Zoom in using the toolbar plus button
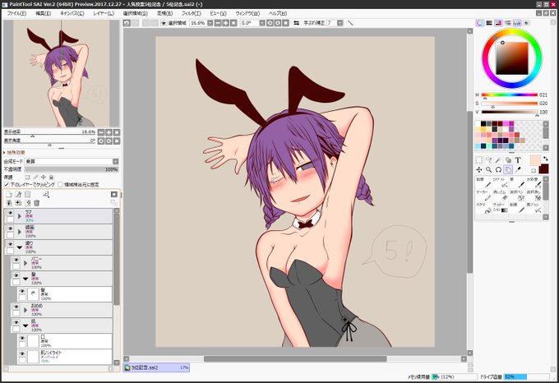559x383 pixels. tap(226, 23)
